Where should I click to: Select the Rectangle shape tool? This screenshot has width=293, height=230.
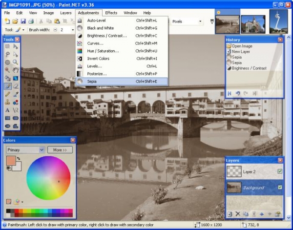(7, 118)
